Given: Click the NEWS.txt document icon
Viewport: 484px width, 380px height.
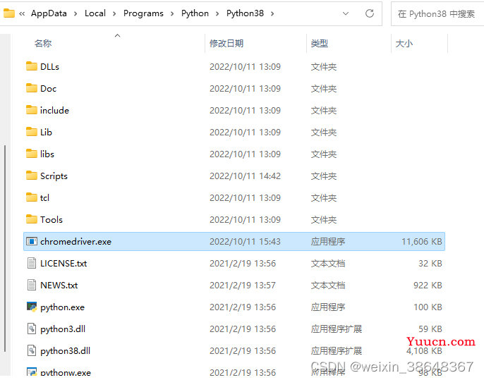Looking at the screenshot, I should (32, 286).
